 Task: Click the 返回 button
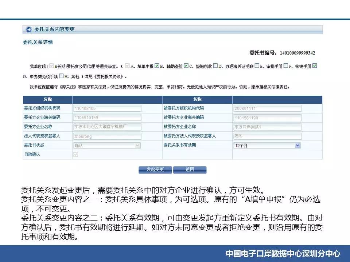pyautogui.click(x=190, y=170)
